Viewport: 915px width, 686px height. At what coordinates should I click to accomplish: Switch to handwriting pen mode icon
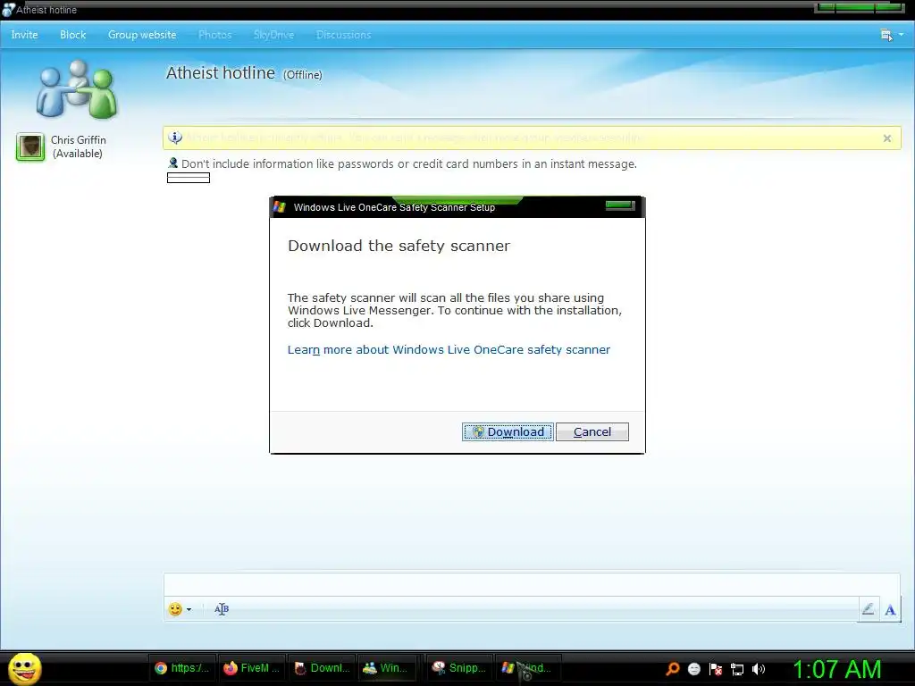[869, 609]
